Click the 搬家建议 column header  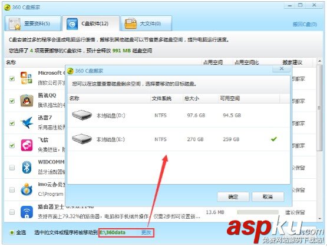[x=292, y=62]
